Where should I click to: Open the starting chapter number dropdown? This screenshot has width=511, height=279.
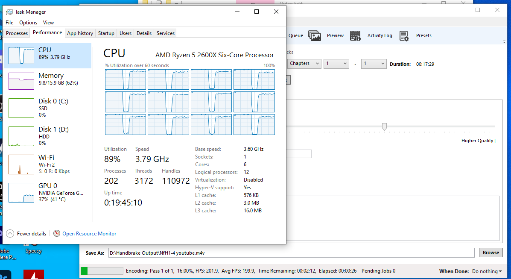336,63
